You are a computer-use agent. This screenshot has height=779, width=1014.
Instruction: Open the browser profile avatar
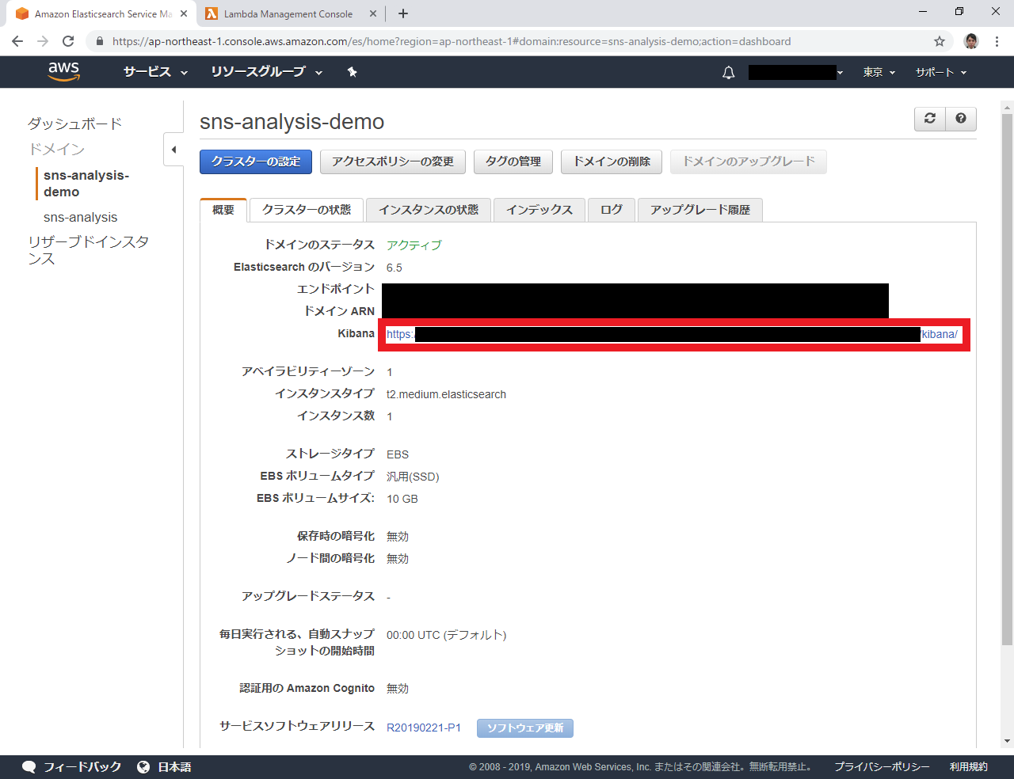point(971,41)
